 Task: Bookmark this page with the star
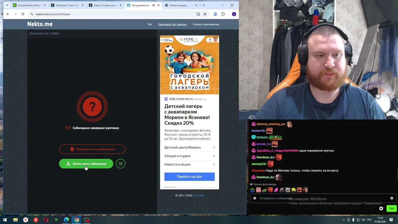205,14
